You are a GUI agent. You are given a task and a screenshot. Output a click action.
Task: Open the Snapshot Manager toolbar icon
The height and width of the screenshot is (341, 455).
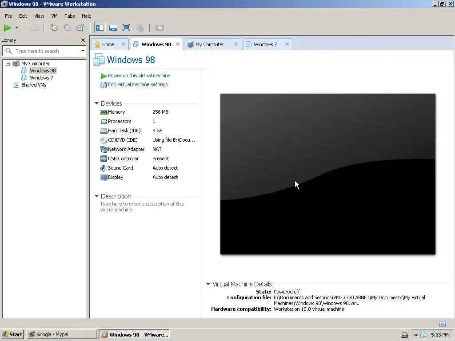point(80,28)
